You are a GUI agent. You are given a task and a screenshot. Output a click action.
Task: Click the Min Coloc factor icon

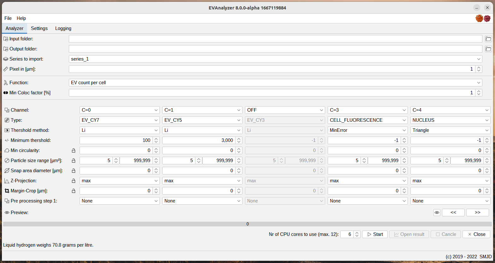(6, 93)
